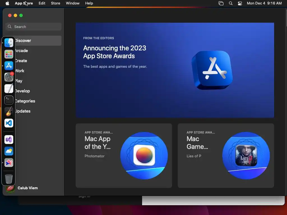Image resolution: width=287 pixels, height=215 pixels.
Task: Launch TextEdit from the dock
Action: pos(9,88)
